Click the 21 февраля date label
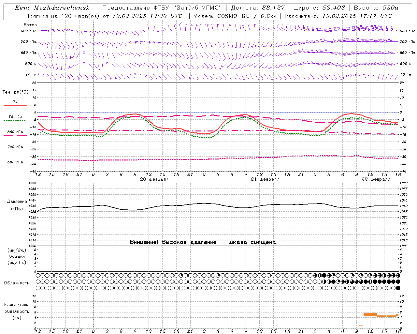 coord(265,179)
